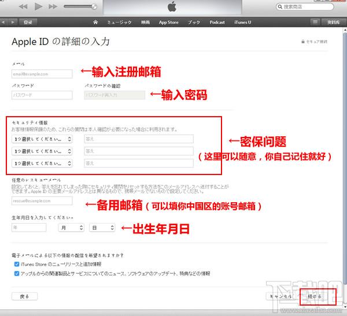Click the vertical scrollbar thumb

coord(345,158)
